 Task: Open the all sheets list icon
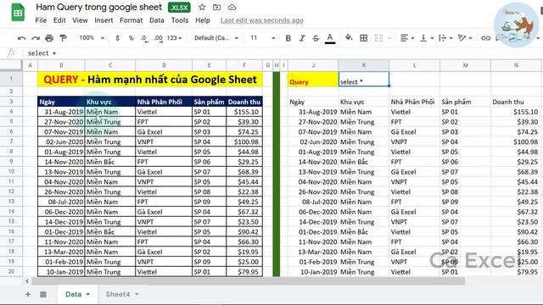click(x=43, y=294)
